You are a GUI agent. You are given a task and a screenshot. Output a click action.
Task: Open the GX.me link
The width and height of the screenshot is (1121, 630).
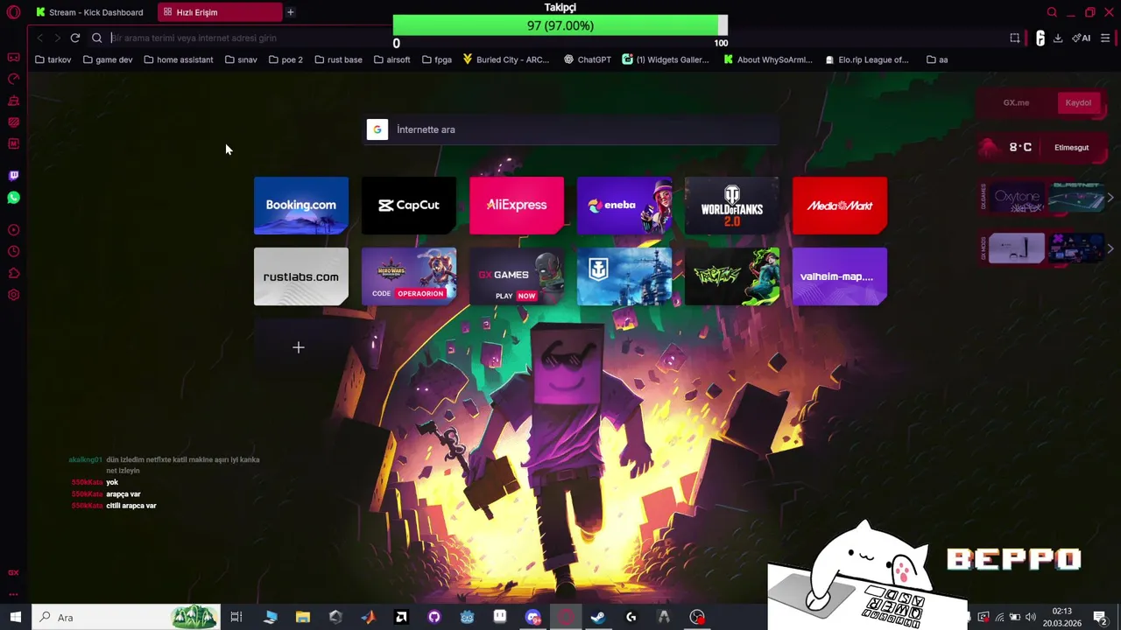pyautogui.click(x=1016, y=102)
